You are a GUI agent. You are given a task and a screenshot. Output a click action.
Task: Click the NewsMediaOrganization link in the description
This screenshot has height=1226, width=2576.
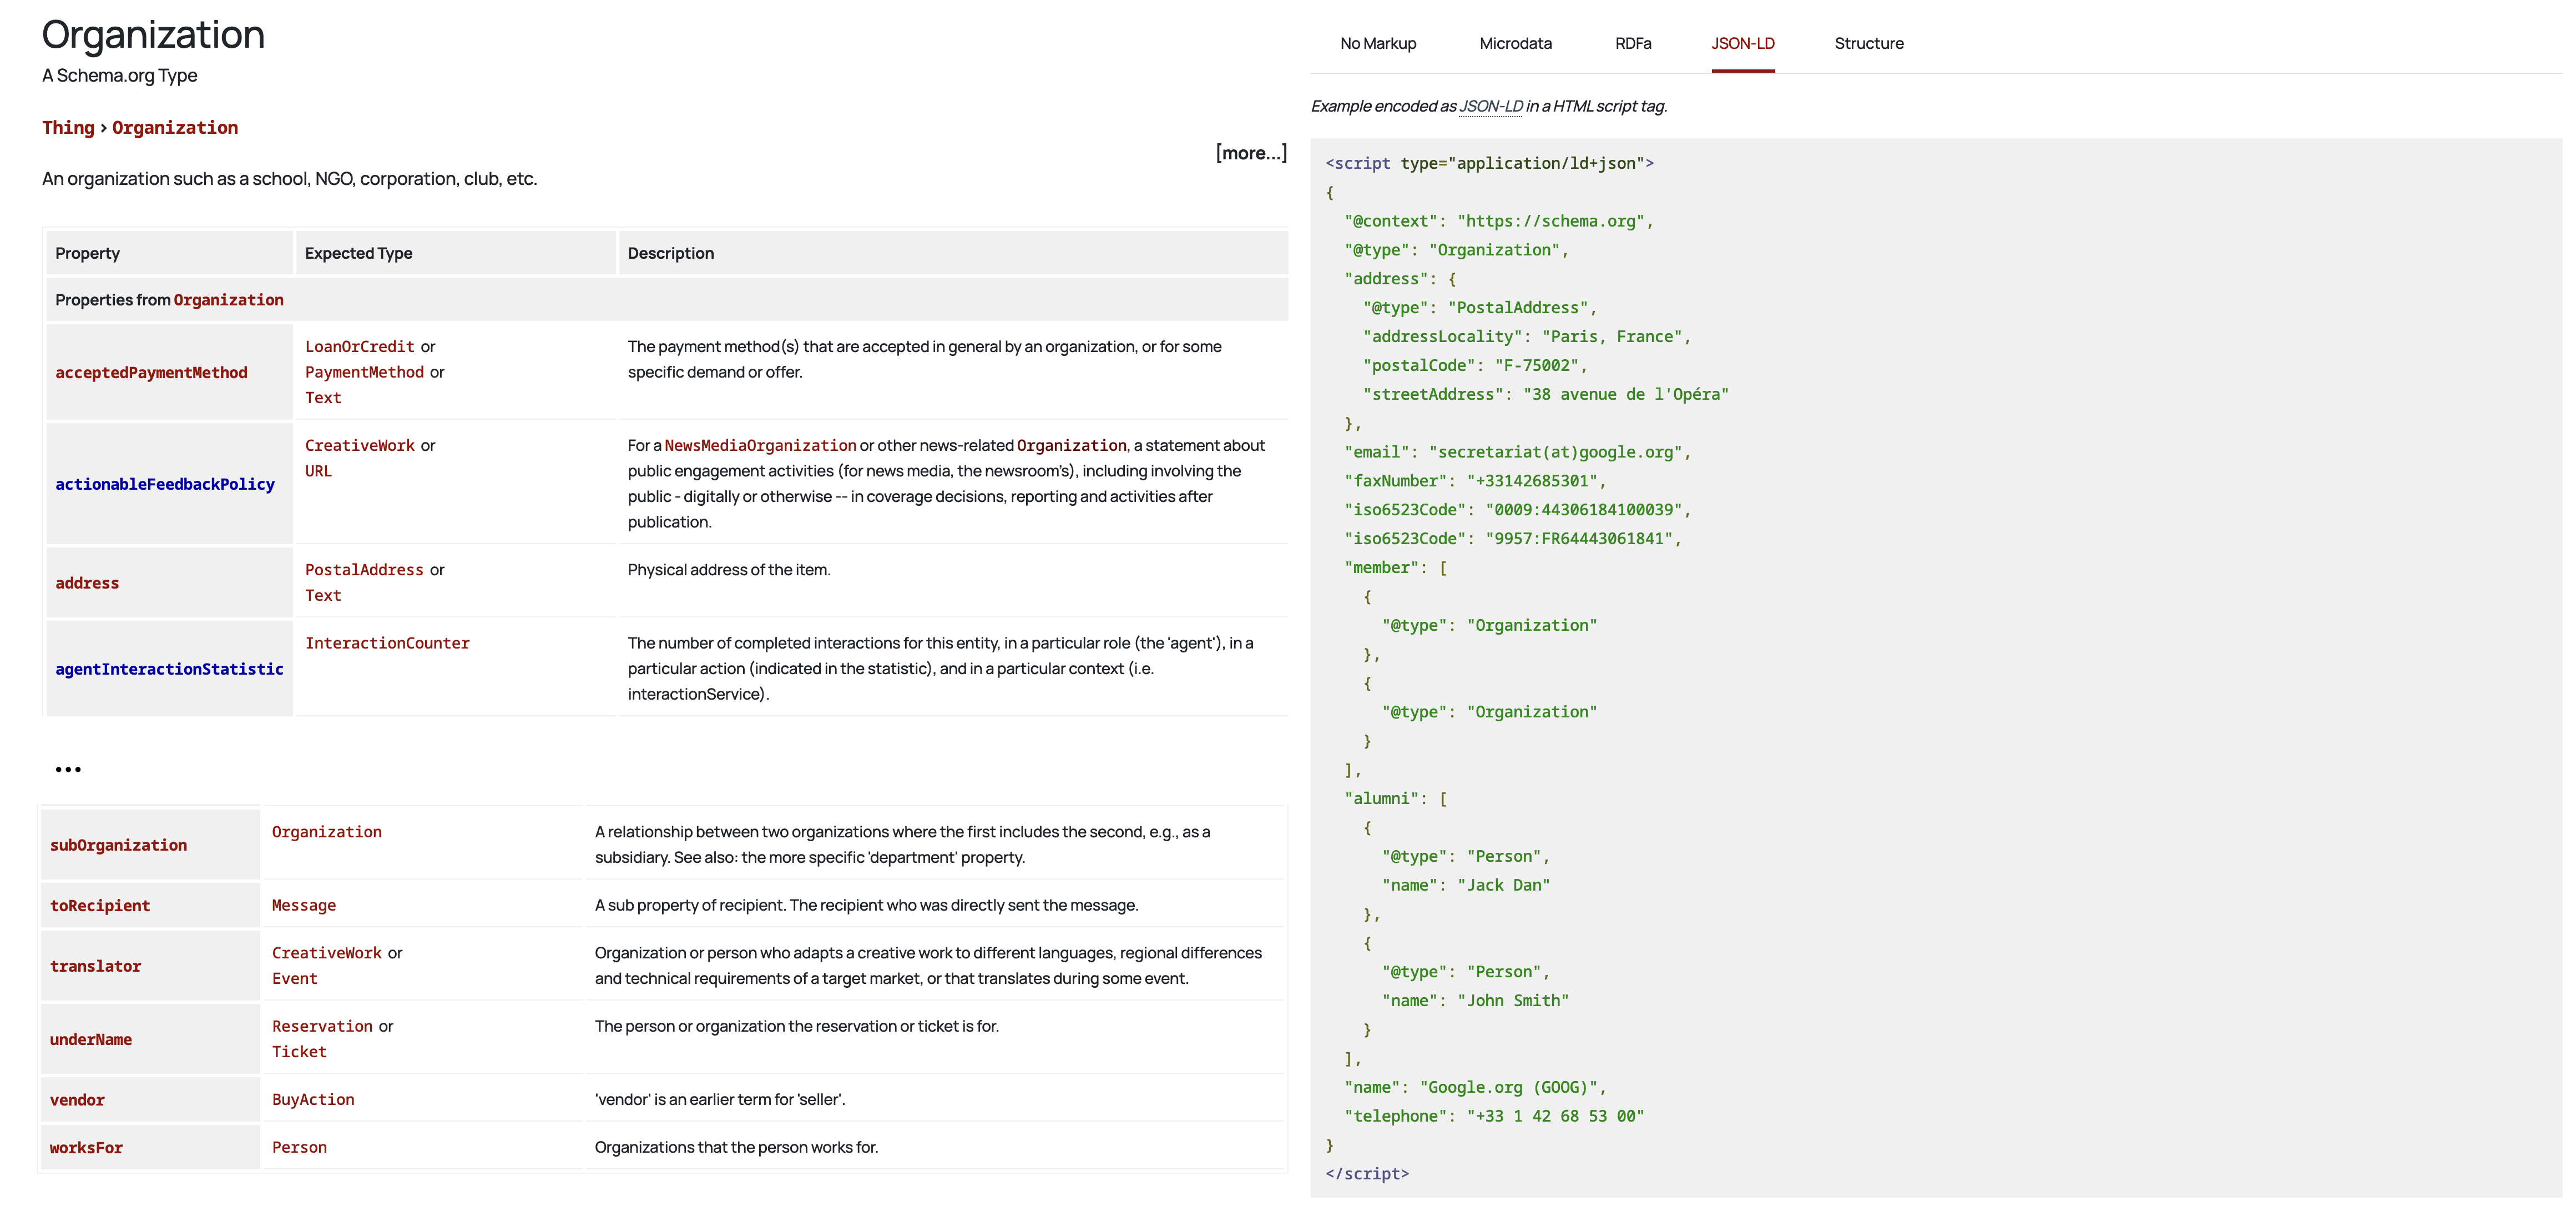760,445
